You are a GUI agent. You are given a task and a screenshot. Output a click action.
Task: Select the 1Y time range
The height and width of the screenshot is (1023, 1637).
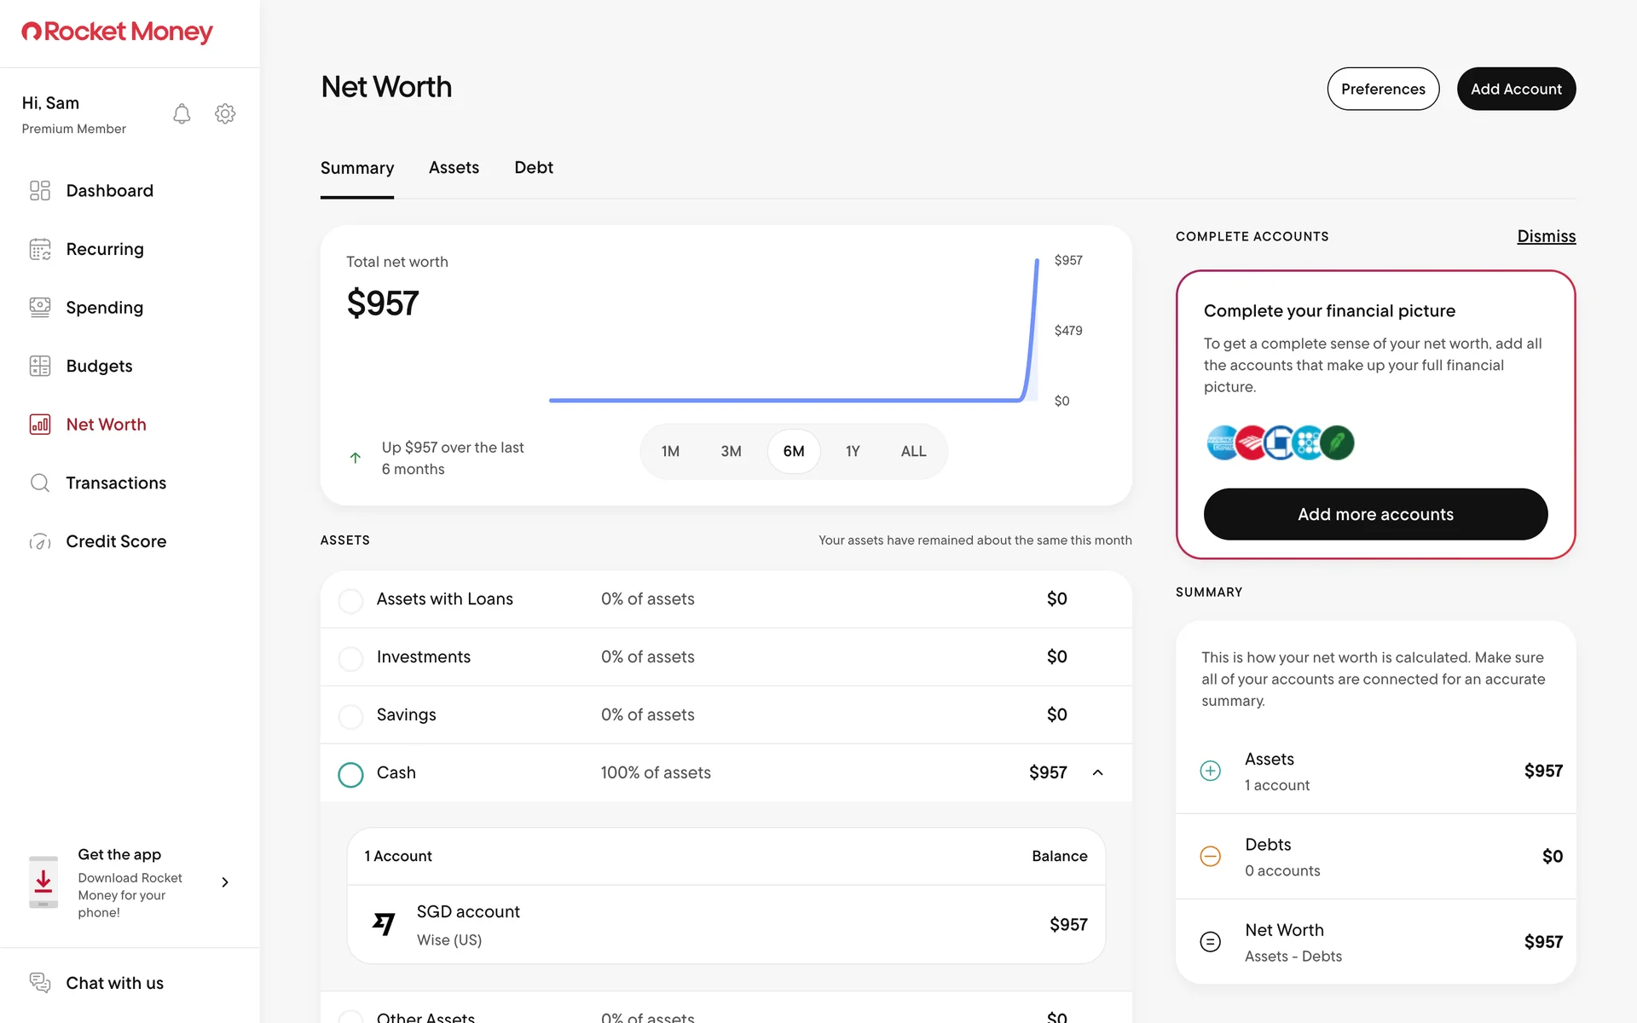coord(852,451)
